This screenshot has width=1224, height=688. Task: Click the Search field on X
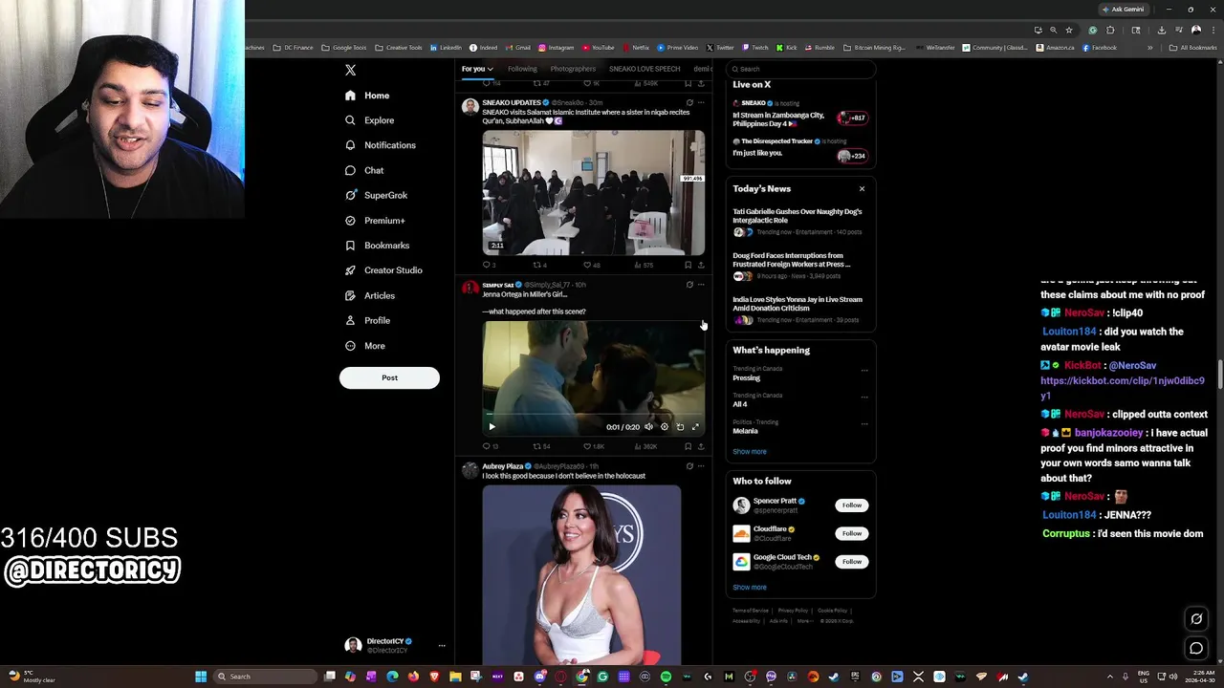(x=801, y=69)
